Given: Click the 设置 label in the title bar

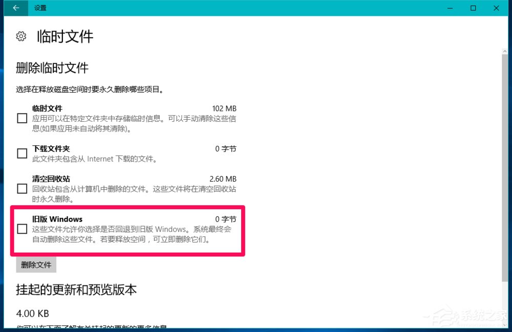Looking at the screenshot, I should 40,8.
